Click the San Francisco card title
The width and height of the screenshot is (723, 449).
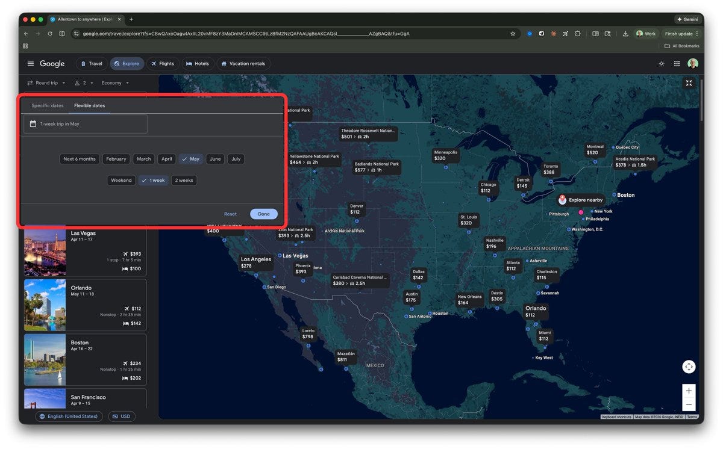[x=88, y=397]
